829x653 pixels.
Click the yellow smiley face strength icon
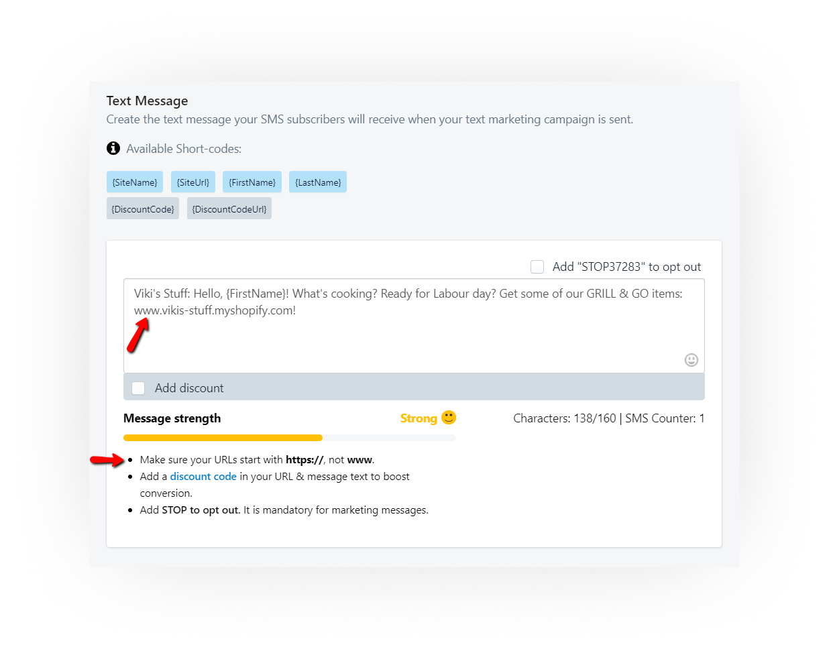pyautogui.click(x=449, y=418)
